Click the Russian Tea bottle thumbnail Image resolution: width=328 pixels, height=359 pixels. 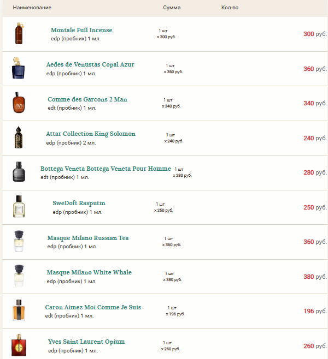pyautogui.click(x=19, y=241)
